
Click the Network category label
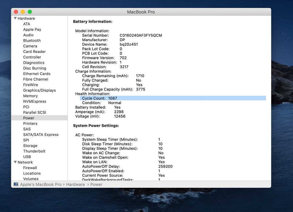point(25,162)
